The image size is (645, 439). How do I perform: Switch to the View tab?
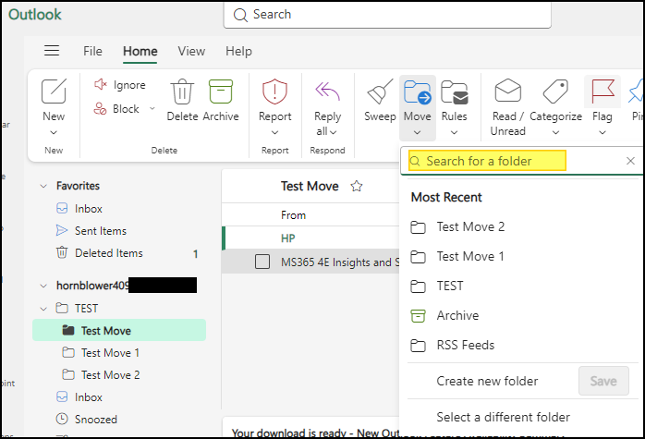191,51
